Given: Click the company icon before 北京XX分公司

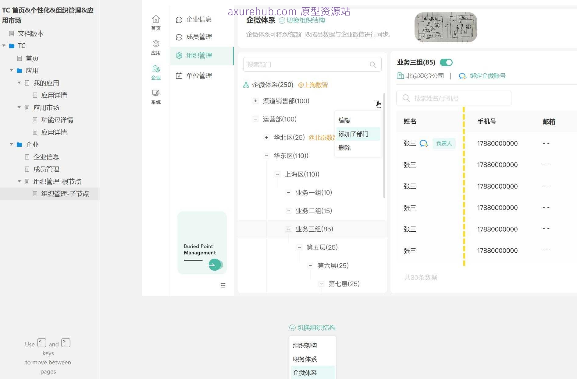Looking at the screenshot, I should [x=401, y=75].
